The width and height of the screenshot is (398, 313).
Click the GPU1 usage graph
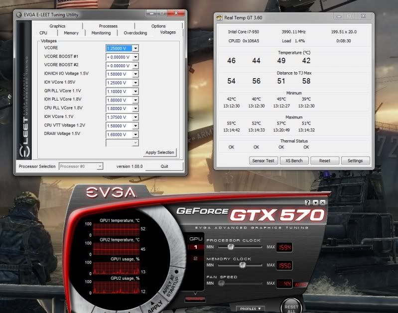116,268
